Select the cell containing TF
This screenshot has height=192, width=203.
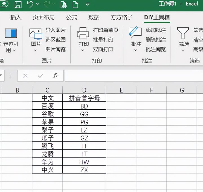click(x=84, y=146)
